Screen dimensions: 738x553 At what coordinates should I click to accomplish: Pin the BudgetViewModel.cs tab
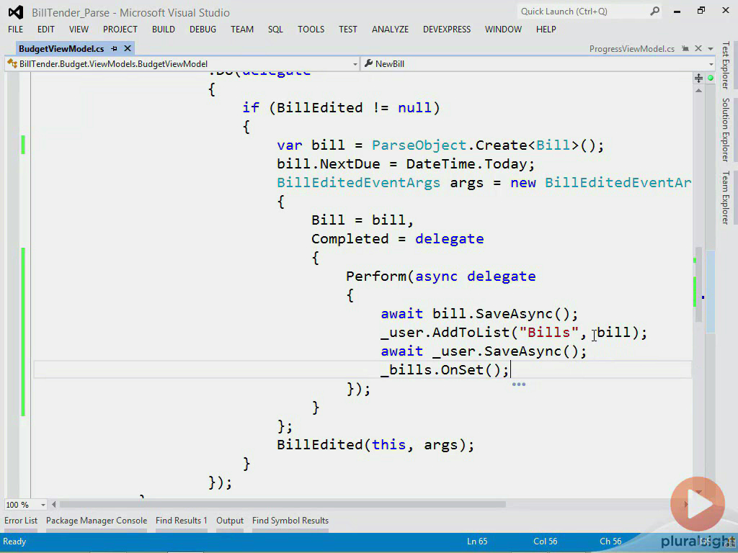(114, 48)
